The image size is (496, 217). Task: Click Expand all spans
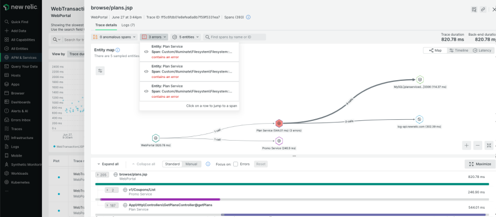pyautogui.click(x=108, y=164)
